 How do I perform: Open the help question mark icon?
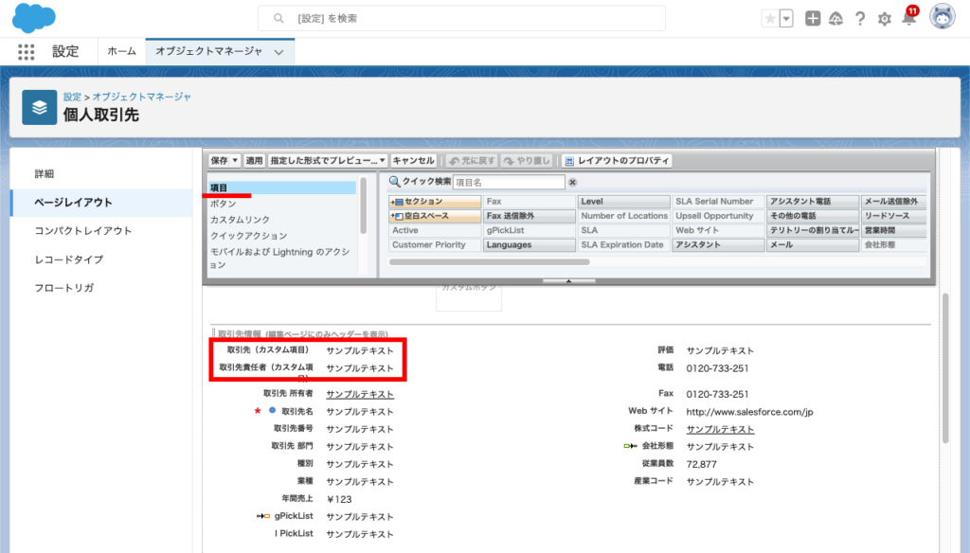[x=860, y=19]
